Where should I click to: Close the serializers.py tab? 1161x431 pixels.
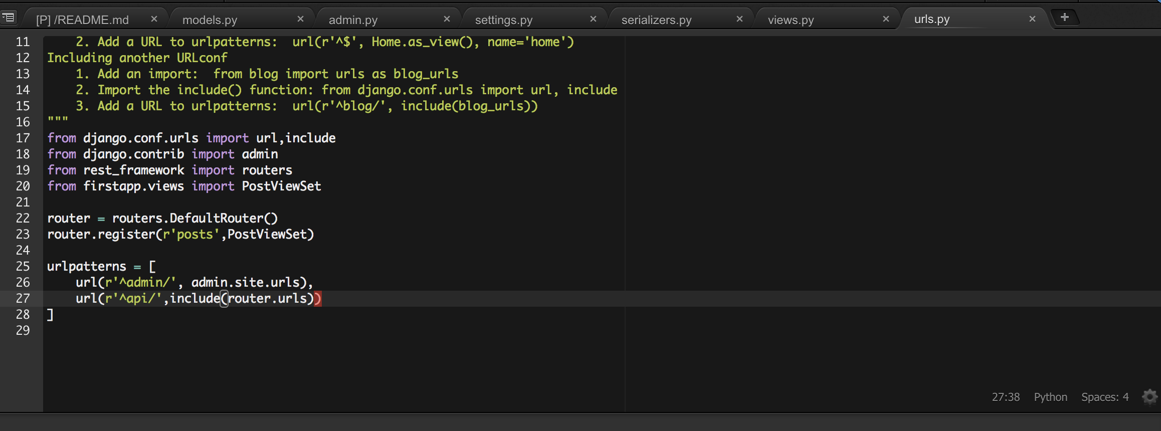coord(739,19)
